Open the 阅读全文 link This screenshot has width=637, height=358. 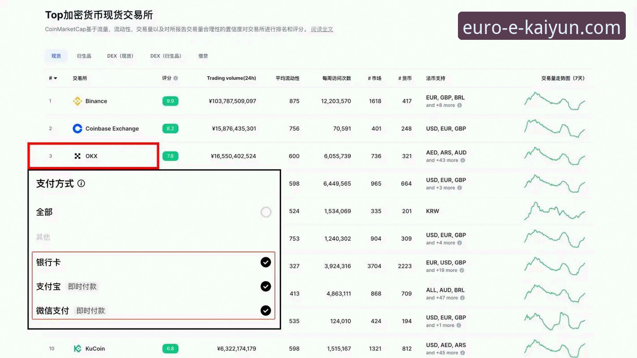point(322,29)
